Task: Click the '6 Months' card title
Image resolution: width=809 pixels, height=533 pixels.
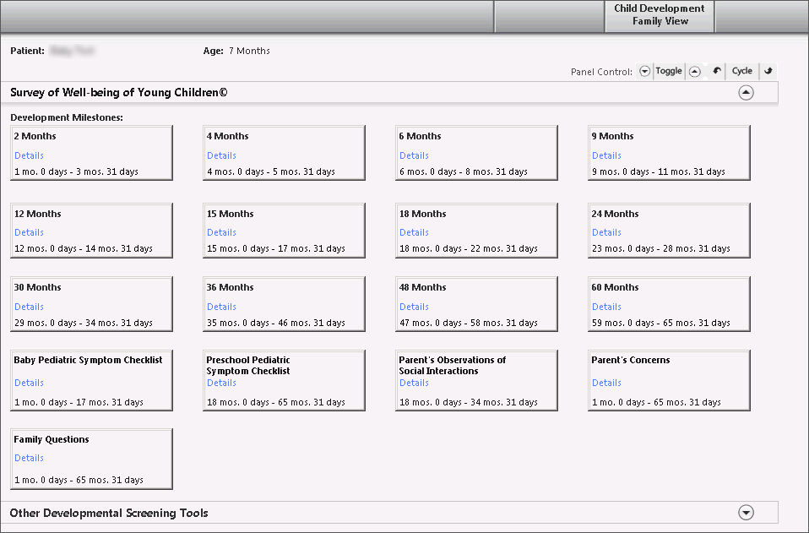Action: click(x=420, y=136)
